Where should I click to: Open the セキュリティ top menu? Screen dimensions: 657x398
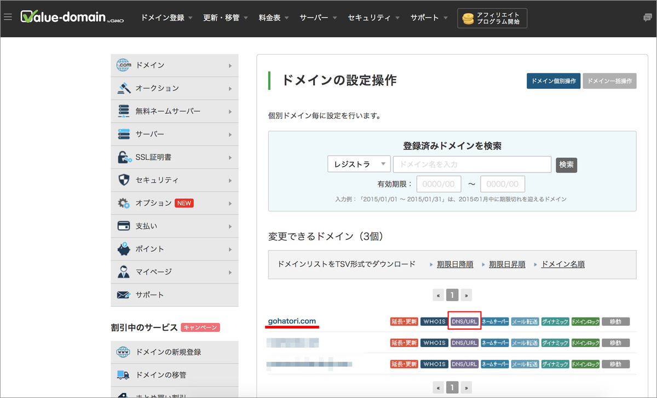373,18
